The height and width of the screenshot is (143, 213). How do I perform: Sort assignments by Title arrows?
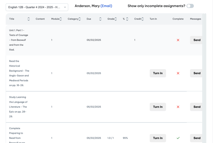tap(28, 19)
